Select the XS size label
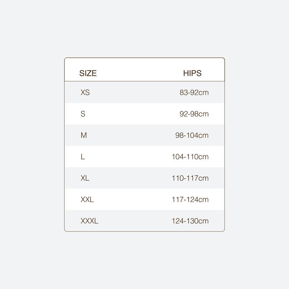Image resolution: width=289 pixels, height=289 pixels. click(85, 92)
